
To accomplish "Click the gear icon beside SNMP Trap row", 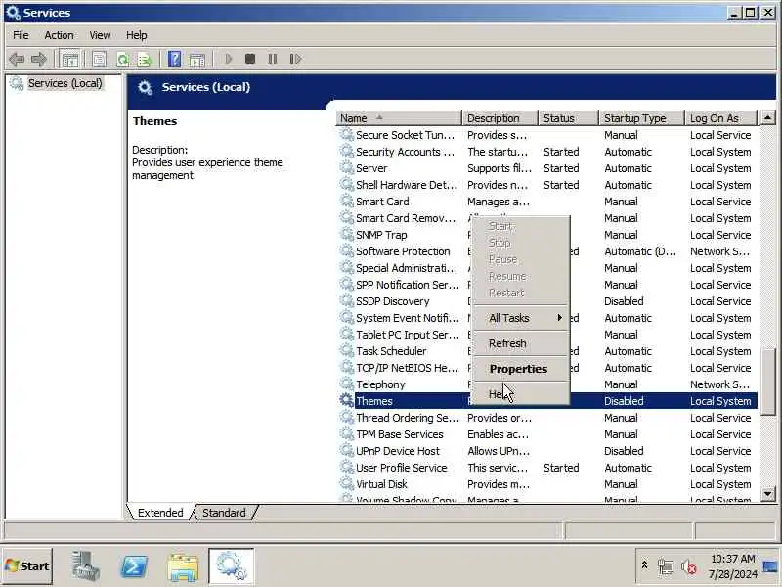I will 347,234.
